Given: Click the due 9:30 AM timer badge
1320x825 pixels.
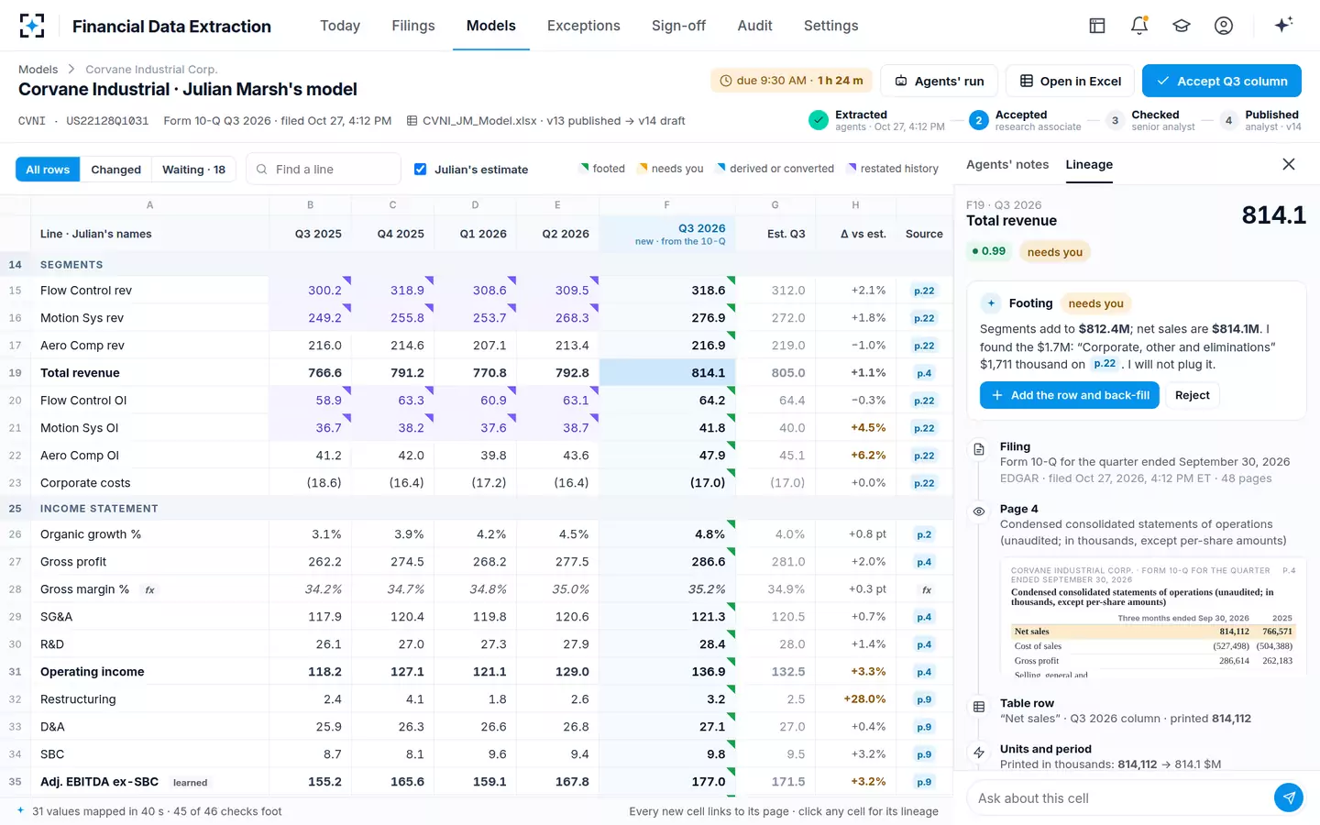Looking at the screenshot, I should tap(791, 81).
